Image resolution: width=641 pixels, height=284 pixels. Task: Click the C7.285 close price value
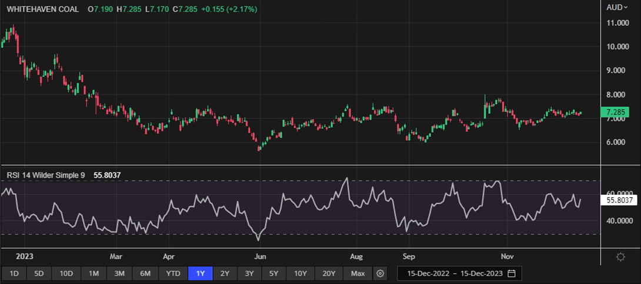pyautogui.click(x=185, y=9)
